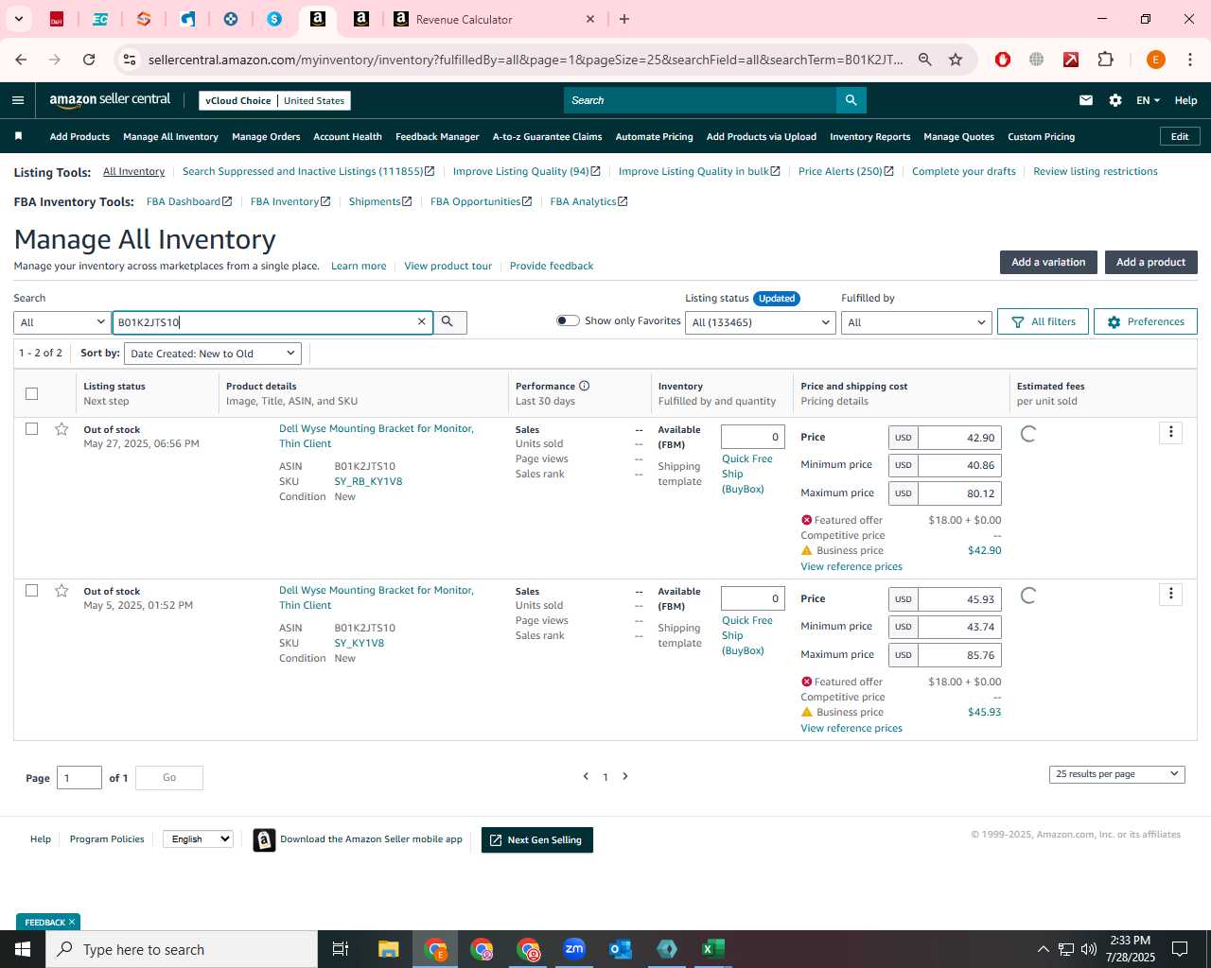Open File Explorer from taskbar
The width and height of the screenshot is (1211, 968).
(388, 949)
